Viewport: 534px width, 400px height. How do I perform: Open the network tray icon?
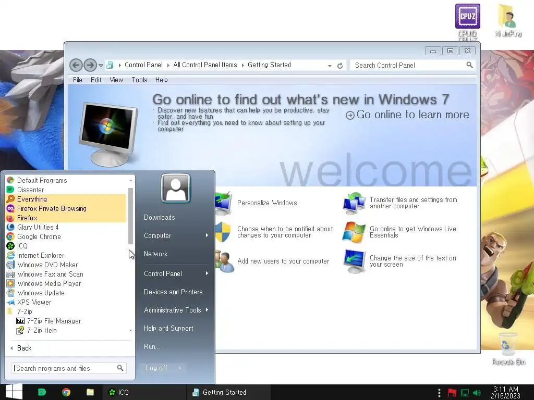[465, 393]
